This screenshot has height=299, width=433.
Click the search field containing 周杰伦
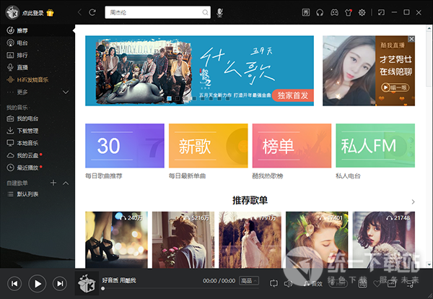[x=157, y=12]
